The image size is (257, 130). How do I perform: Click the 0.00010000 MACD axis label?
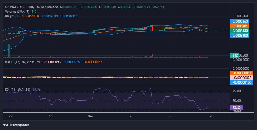tap(241, 60)
